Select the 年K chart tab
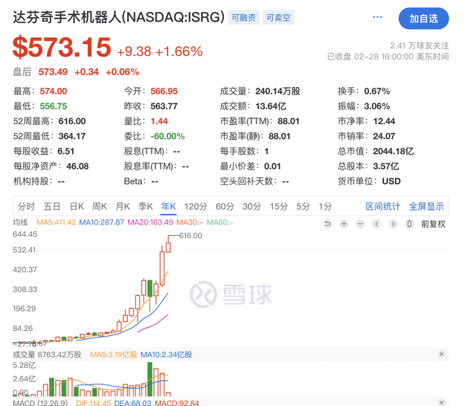Viewport: 476px width, 406px height. point(169,207)
